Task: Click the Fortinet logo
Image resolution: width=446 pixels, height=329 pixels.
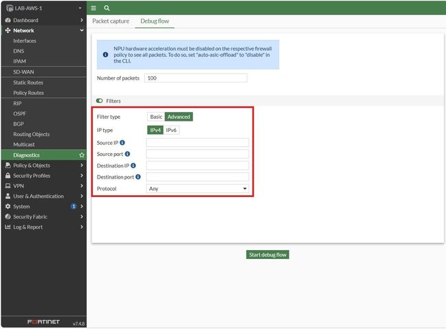Action: (x=43, y=321)
